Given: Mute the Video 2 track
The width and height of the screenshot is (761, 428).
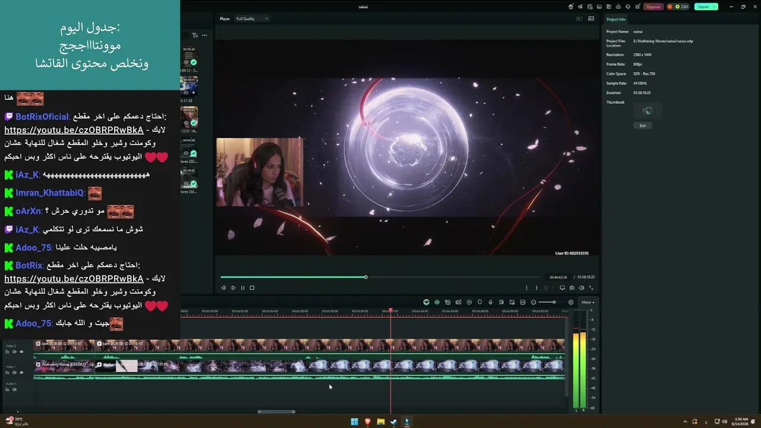Looking at the screenshot, I should click(x=14, y=352).
